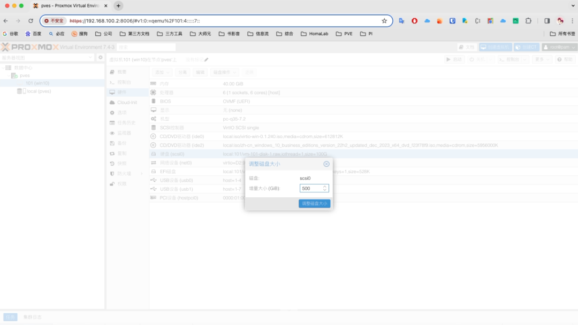Focus the size increment input showing 500

coord(311,189)
